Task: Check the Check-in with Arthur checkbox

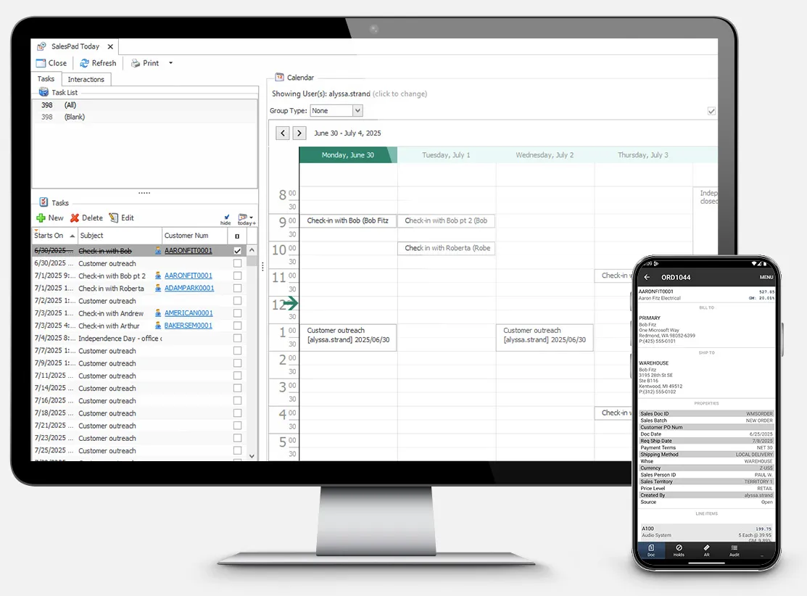Action: [237, 326]
